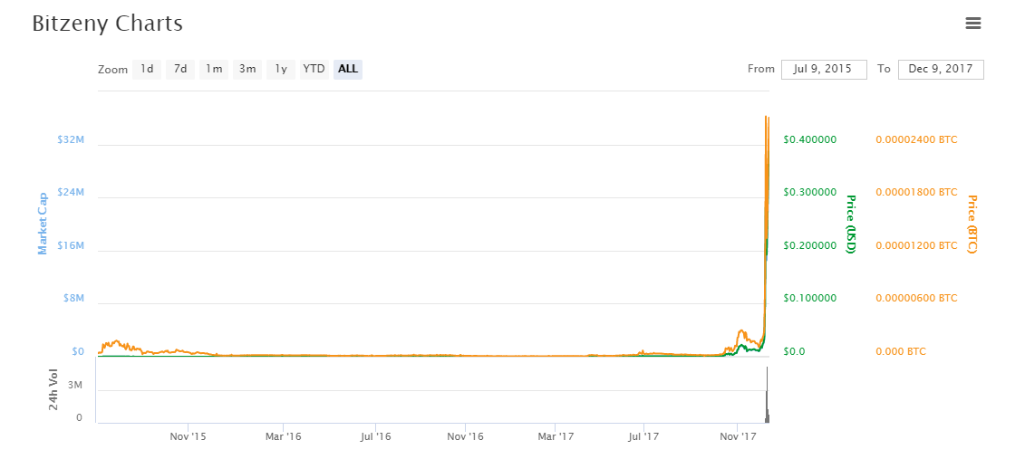Set zoom to 1m
Image resolution: width=1025 pixels, height=459 pixels.
coord(214,69)
